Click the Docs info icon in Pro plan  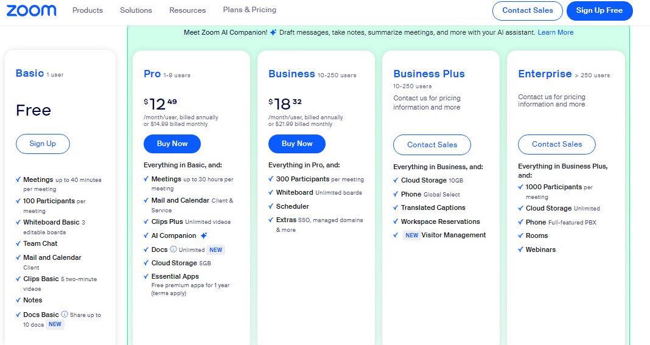(x=173, y=249)
